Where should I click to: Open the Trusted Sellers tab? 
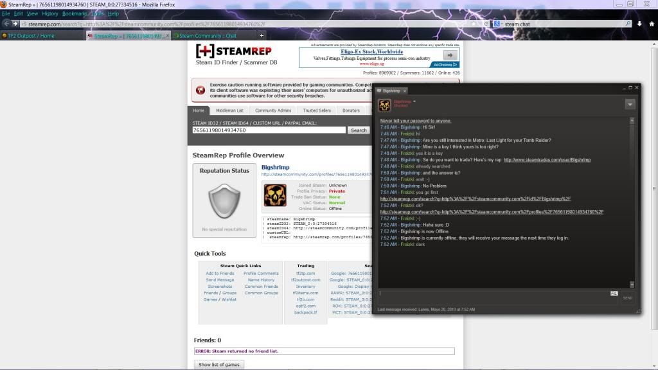(317, 110)
